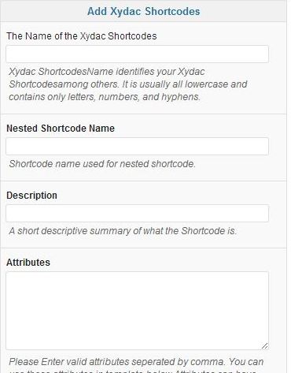Click the label The Name of the Xydac Shortcodes
This screenshot has width=291, height=373.
(82, 36)
